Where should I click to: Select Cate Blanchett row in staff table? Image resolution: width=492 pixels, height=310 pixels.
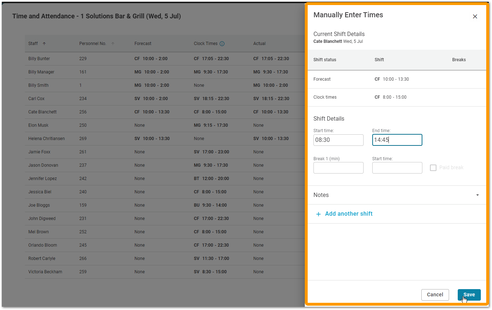pyautogui.click(x=43, y=112)
